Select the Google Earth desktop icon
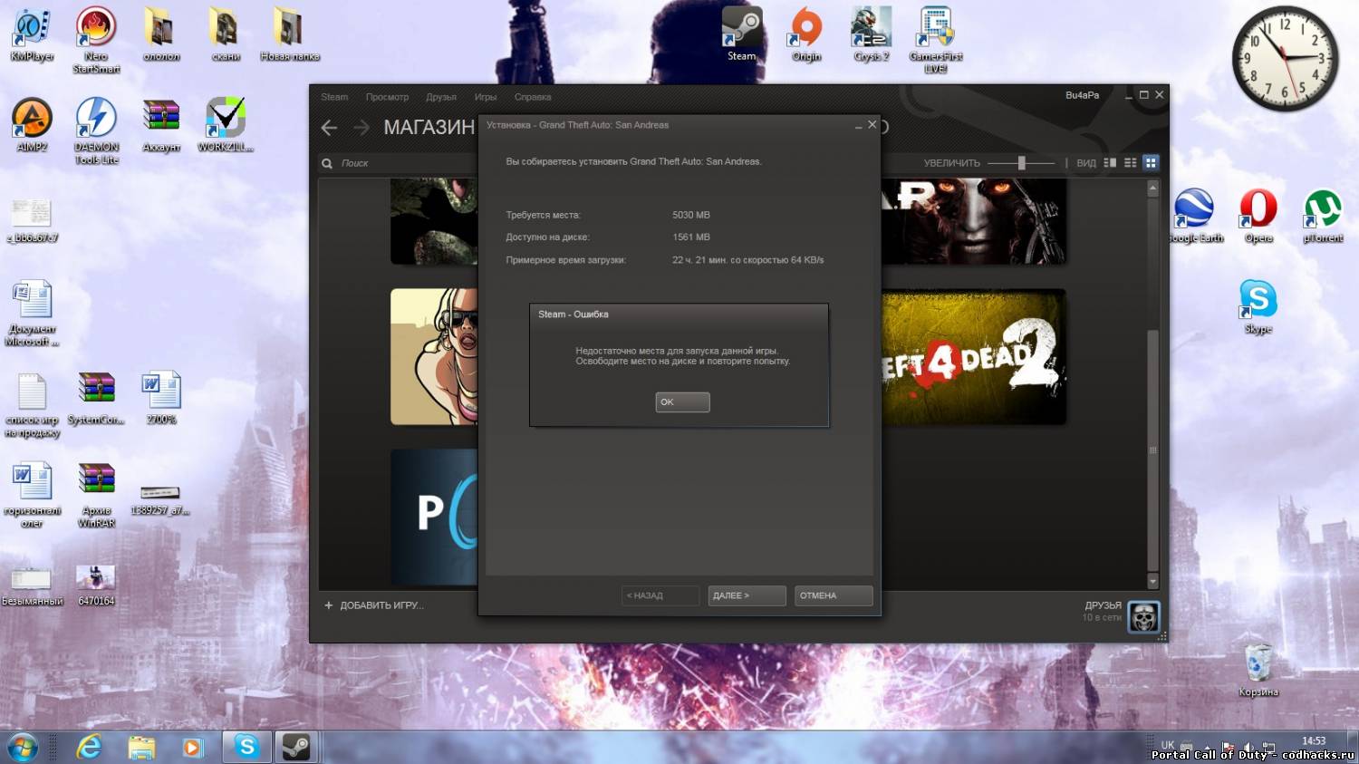This screenshot has height=764, width=1359. point(1194,215)
